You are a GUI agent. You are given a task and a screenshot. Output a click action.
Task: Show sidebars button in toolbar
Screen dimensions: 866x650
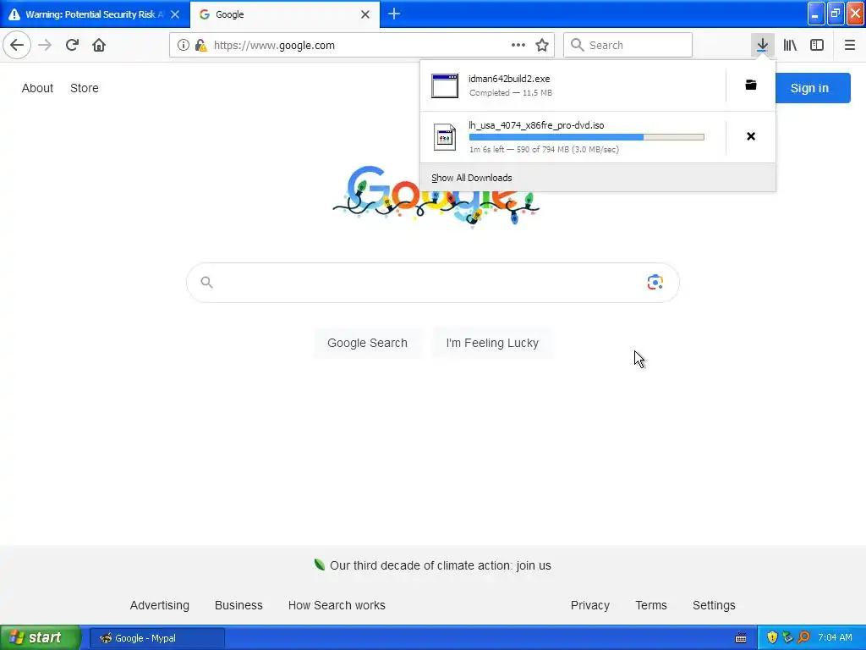[x=817, y=45]
